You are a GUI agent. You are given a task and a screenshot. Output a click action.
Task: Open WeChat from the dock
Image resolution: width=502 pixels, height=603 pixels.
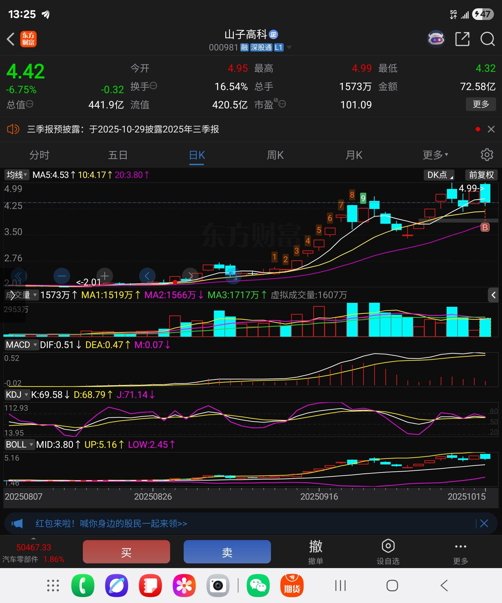[258, 585]
